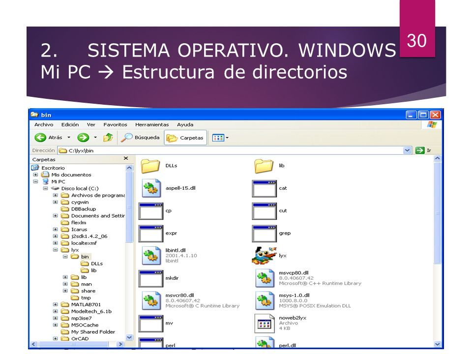Expand Mis documentos in the tree
The height and width of the screenshot is (354, 472).
pyautogui.click(x=35, y=175)
